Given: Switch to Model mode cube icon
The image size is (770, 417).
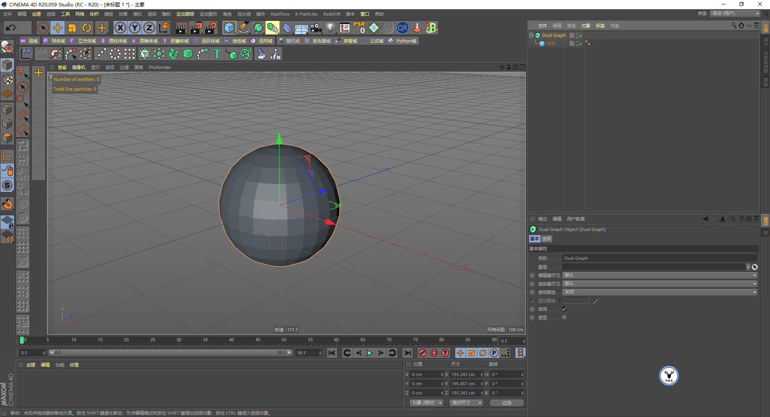Looking at the screenshot, I should [7, 65].
